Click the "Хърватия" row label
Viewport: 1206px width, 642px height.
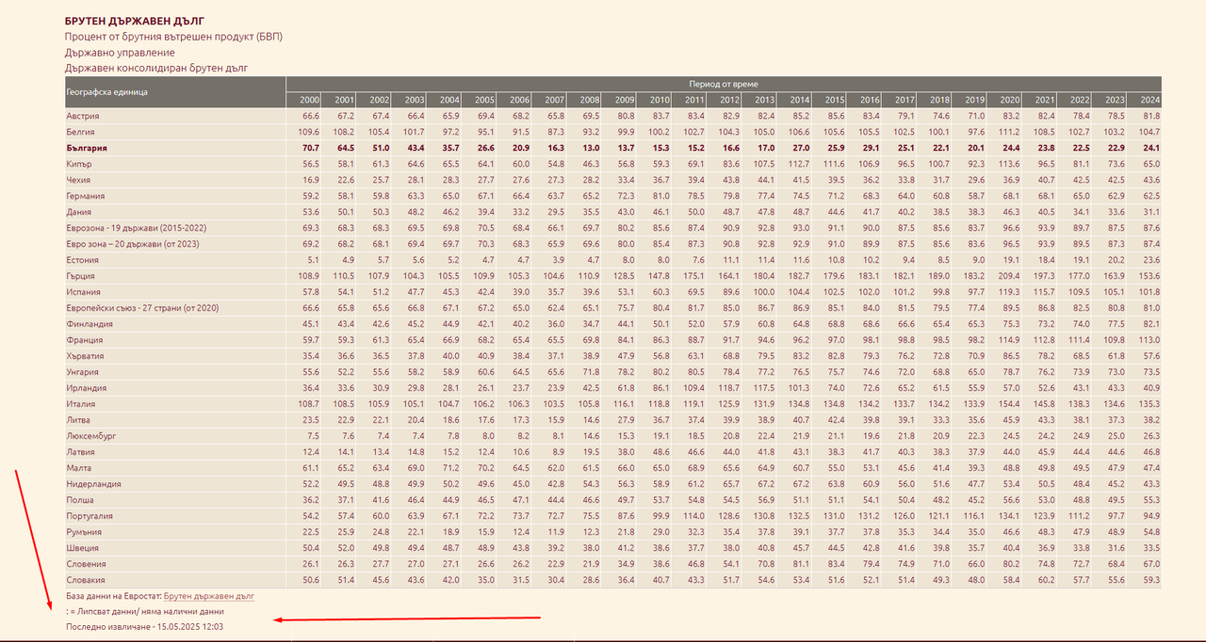tap(85, 356)
